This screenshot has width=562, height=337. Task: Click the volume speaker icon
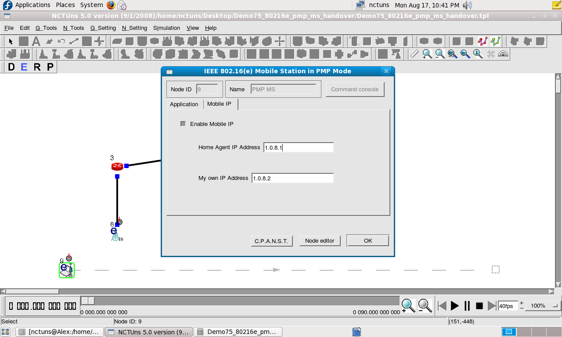[468, 5]
